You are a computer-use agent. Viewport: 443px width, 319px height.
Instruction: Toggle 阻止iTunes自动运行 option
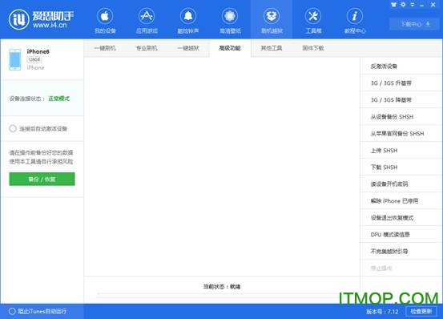click(12, 311)
